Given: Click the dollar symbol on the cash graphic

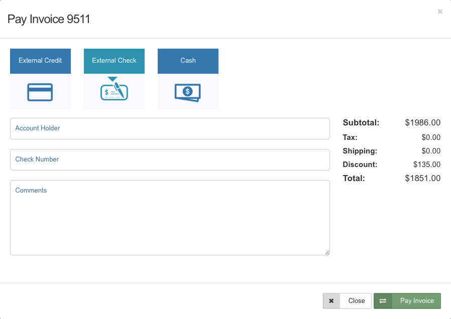Looking at the screenshot, I should [188, 92].
